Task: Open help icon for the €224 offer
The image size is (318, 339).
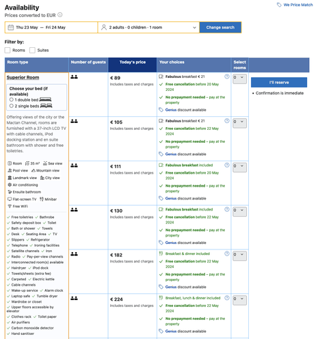Action: (x=226, y=298)
